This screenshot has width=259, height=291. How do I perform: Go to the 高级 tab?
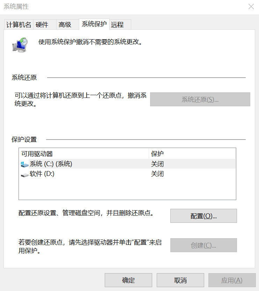click(x=68, y=24)
